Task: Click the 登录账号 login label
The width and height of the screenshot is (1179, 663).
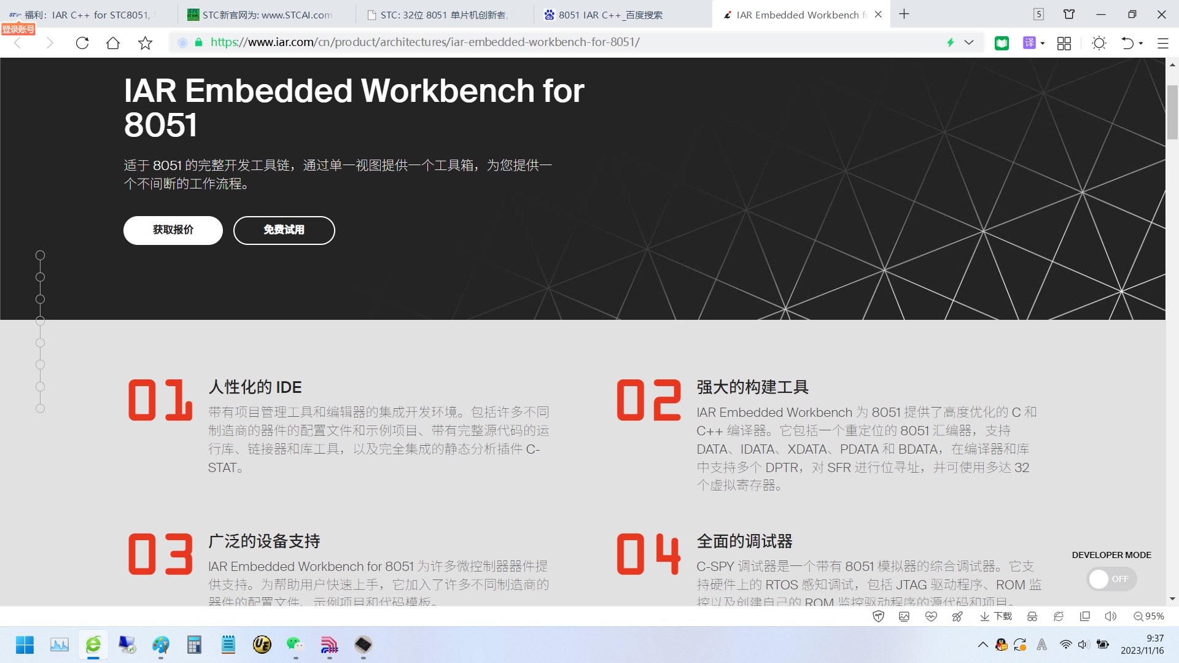Action: coord(18,29)
